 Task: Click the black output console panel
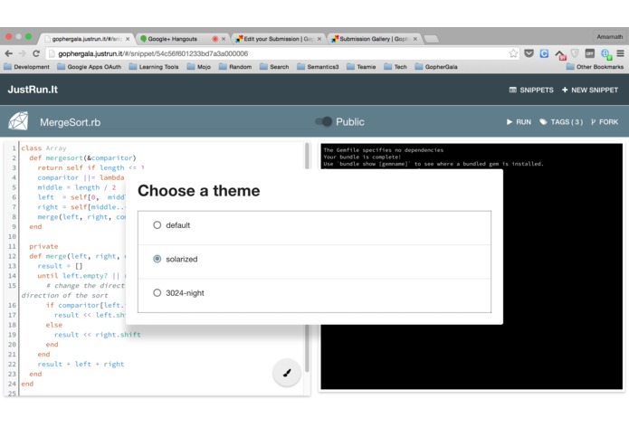point(472,266)
